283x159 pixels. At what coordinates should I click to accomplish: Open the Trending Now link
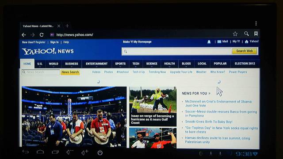[157, 72]
